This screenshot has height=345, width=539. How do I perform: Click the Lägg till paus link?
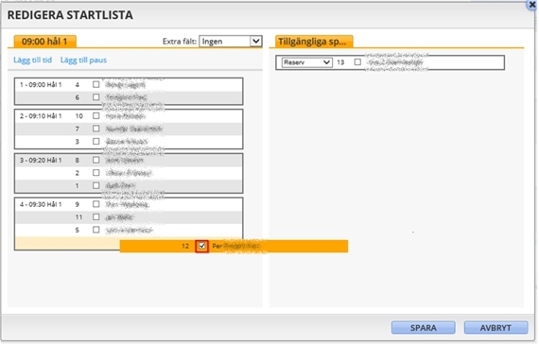pyautogui.click(x=83, y=60)
